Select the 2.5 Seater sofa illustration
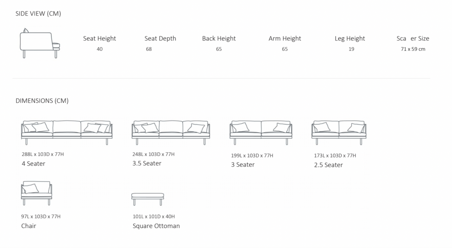452x248 pixels. [339, 132]
